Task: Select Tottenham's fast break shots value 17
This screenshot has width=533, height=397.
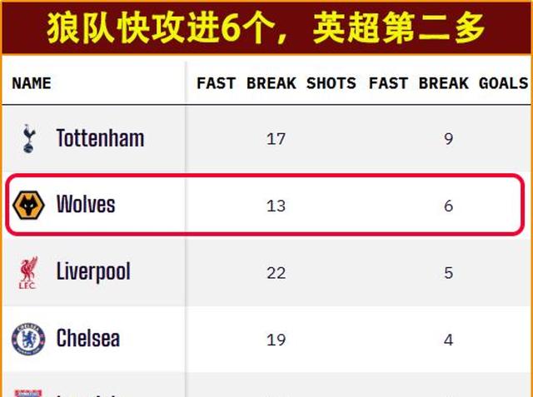Action: coord(276,139)
